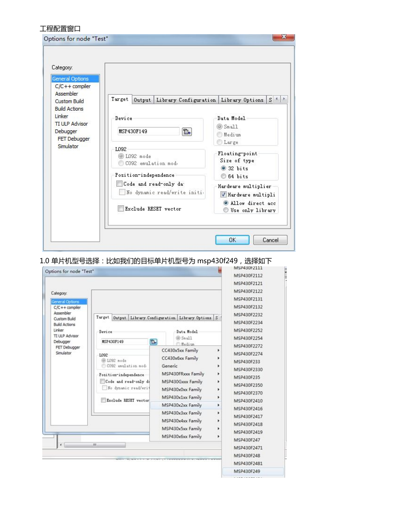Choose MSP430F2471 from device list

point(253,448)
